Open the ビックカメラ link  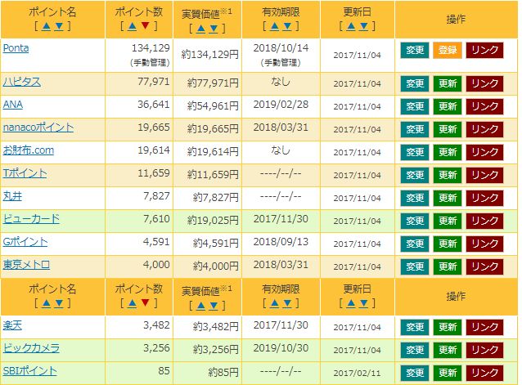pos(31,348)
